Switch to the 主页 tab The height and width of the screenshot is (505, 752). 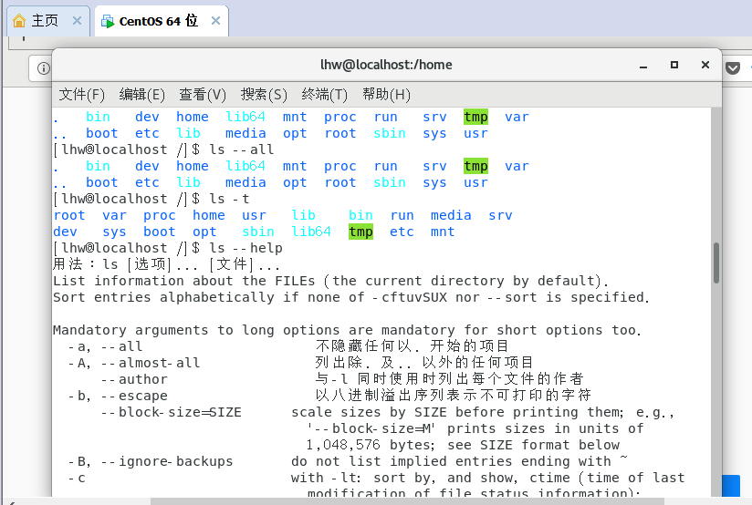click(47, 21)
